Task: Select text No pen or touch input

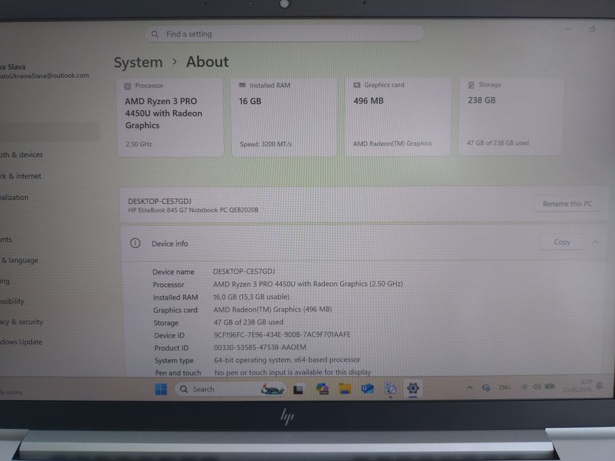Action: point(250,372)
